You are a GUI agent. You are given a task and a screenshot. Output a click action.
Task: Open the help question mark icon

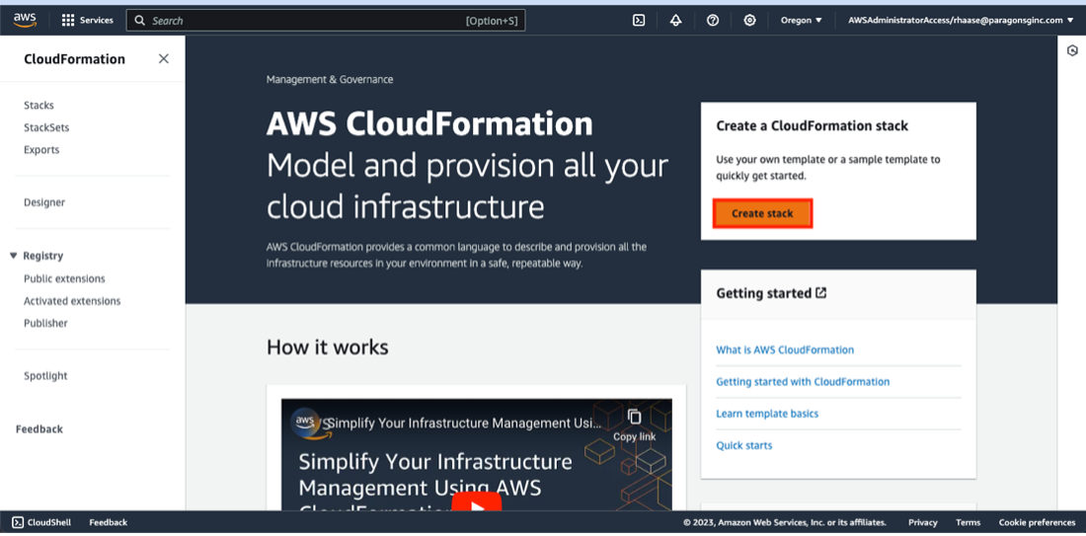713,20
